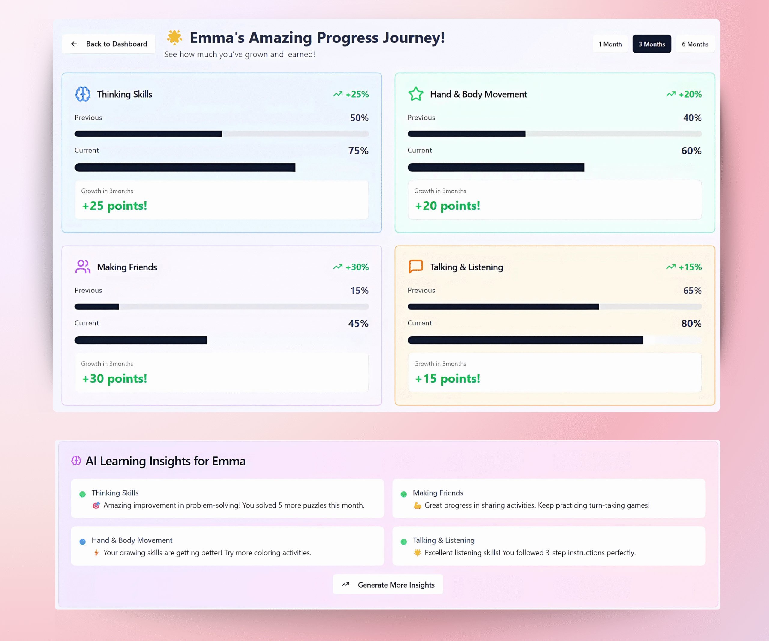Click the green trend arrow beside +15%
Screen dimensions: 769x641
[x=670, y=267]
